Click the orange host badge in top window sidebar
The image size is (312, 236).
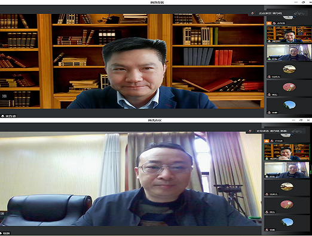click(x=269, y=23)
